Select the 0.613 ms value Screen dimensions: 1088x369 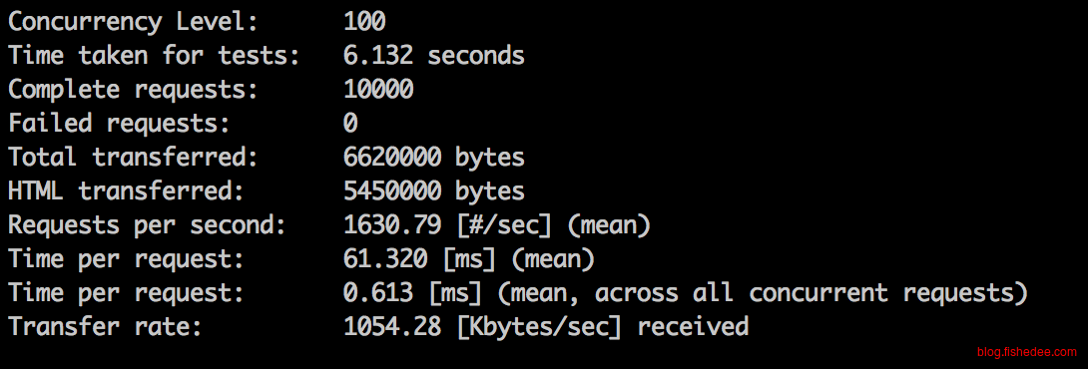[413, 294]
